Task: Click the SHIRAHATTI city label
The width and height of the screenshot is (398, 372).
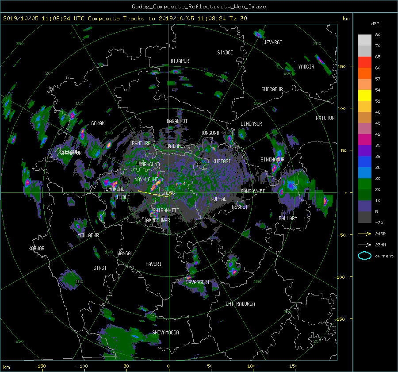Action: [166, 211]
